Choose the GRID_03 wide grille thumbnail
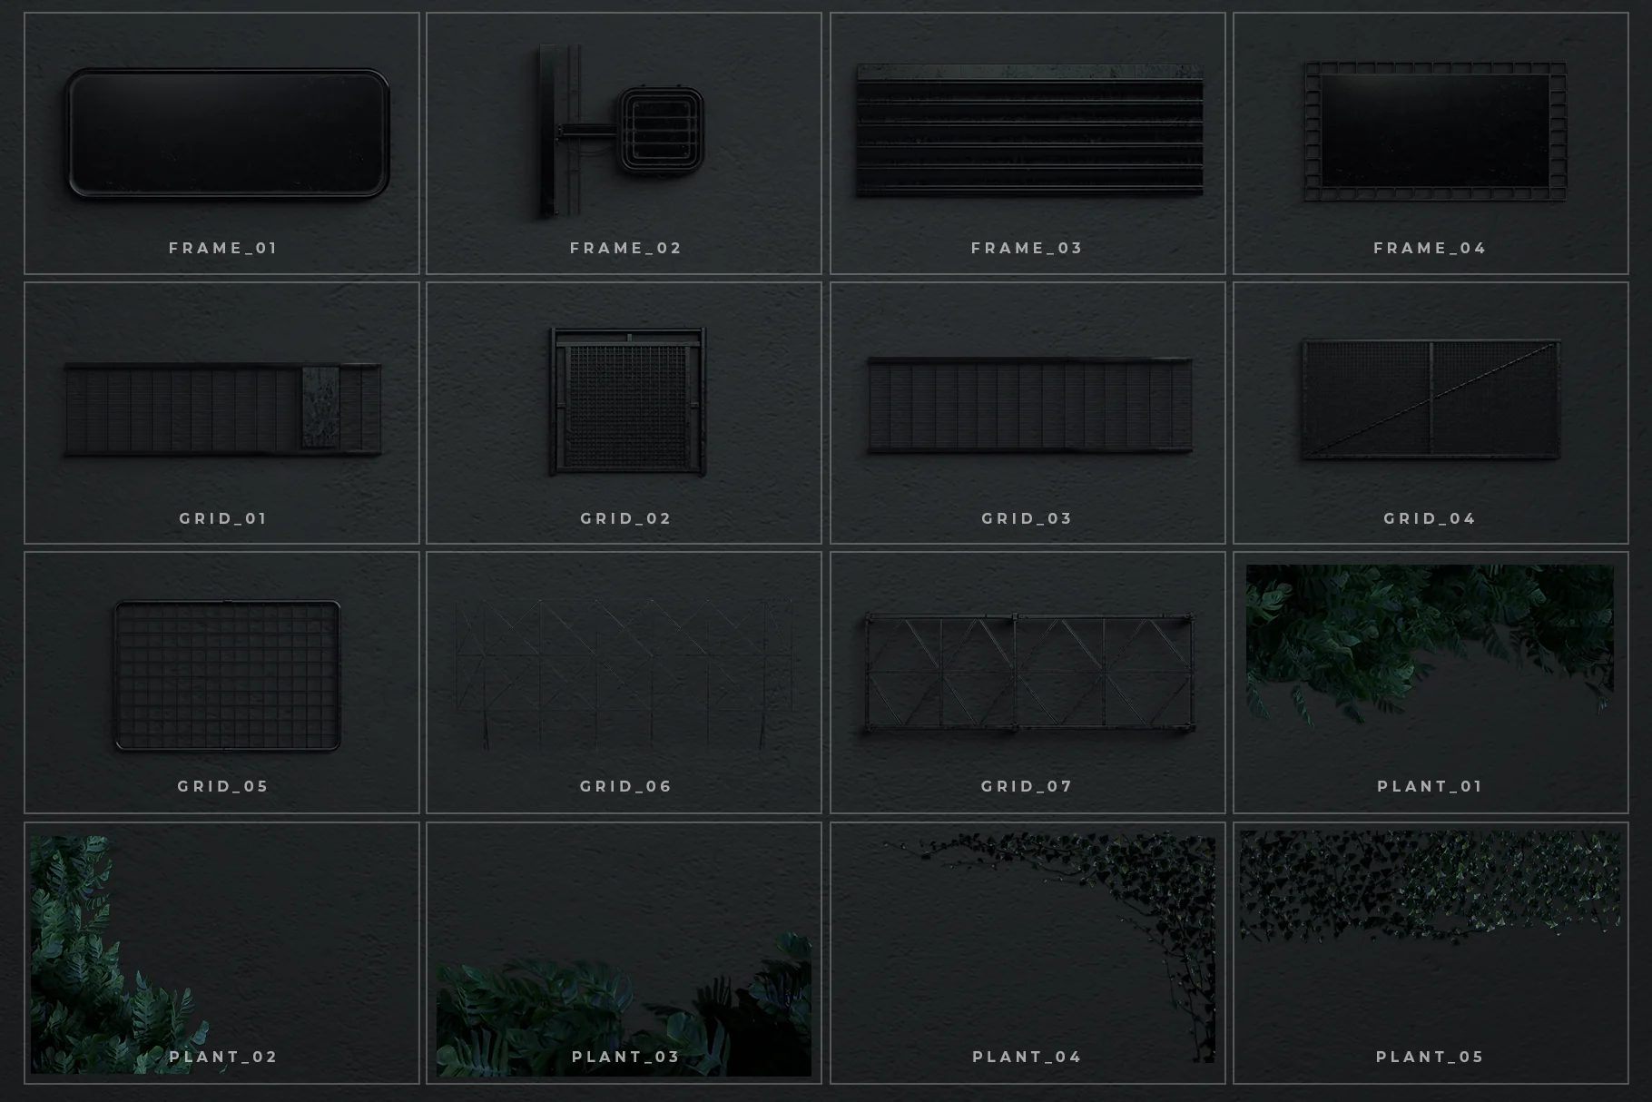1652x1102 pixels. (x=1028, y=413)
